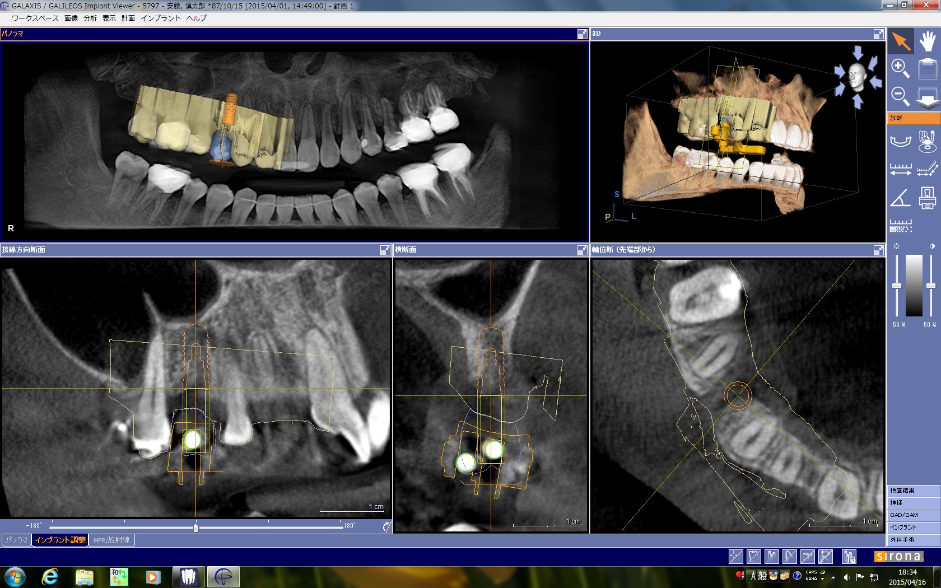Toggle crosshair visibility in bottom toolbar
Viewport: 941px width, 588px height.
pos(735,556)
